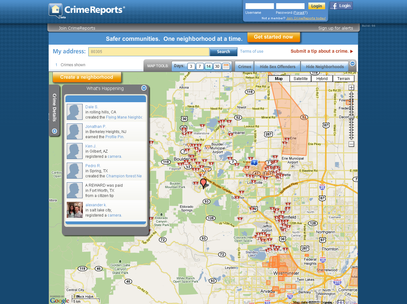
Task: Open the Crimes filter menu
Action: click(x=245, y=67)
